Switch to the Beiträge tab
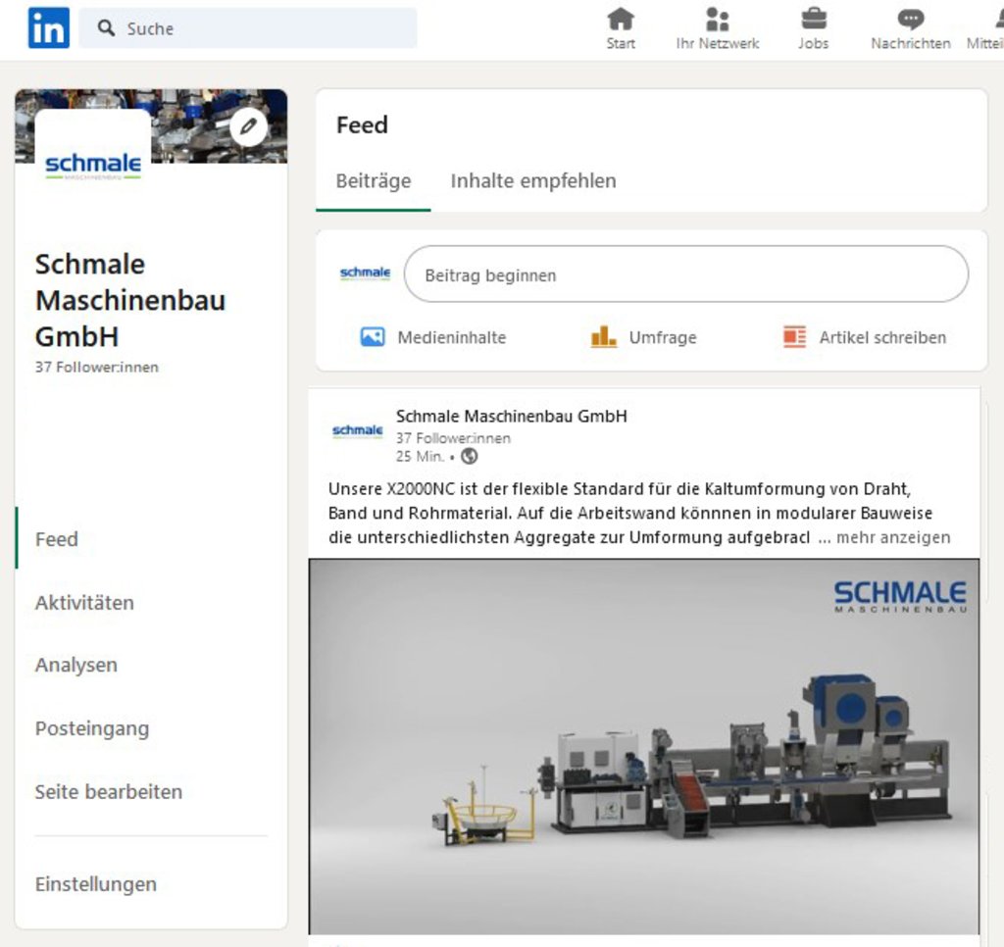 click(x=374, y=181)
